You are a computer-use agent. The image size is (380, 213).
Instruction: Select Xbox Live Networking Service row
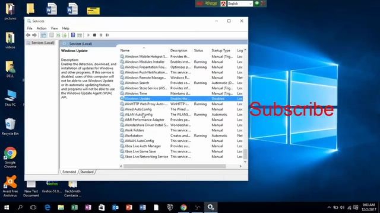point(181,156)
